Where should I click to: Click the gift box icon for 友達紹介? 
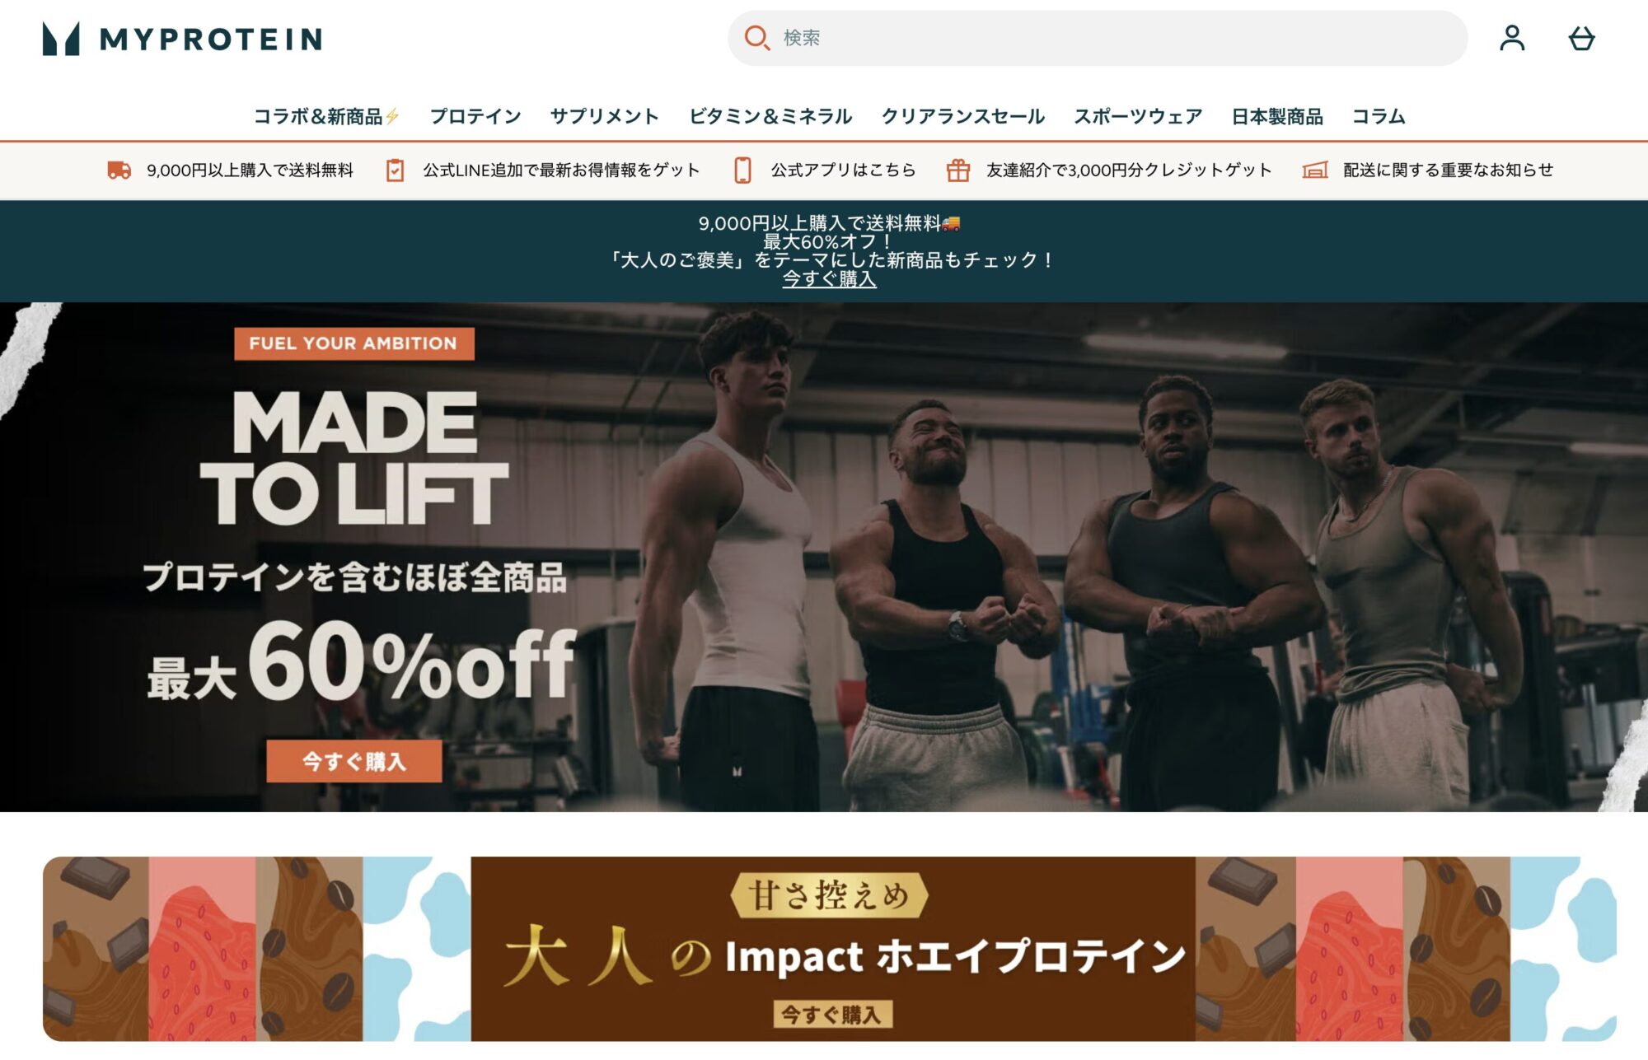[957, 170]
